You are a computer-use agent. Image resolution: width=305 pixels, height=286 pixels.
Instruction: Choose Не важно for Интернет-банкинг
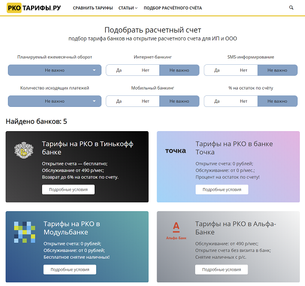pyautogui.click(x=179, y=70)
